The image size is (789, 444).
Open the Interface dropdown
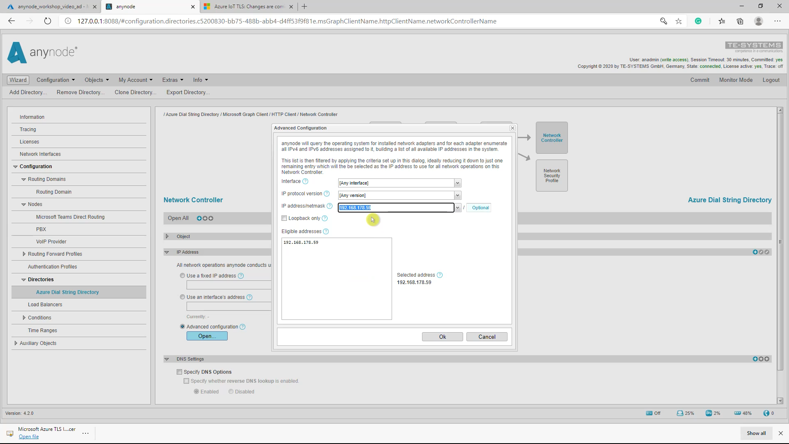coord(457,183)
